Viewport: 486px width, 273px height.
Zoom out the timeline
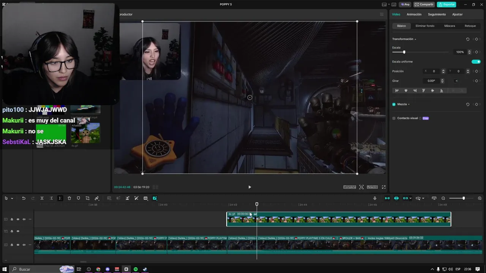(443, 198)
